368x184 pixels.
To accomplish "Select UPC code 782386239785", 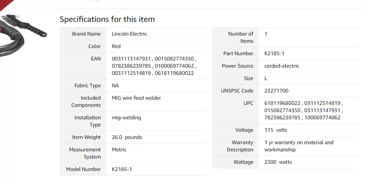I will (282, 118).
